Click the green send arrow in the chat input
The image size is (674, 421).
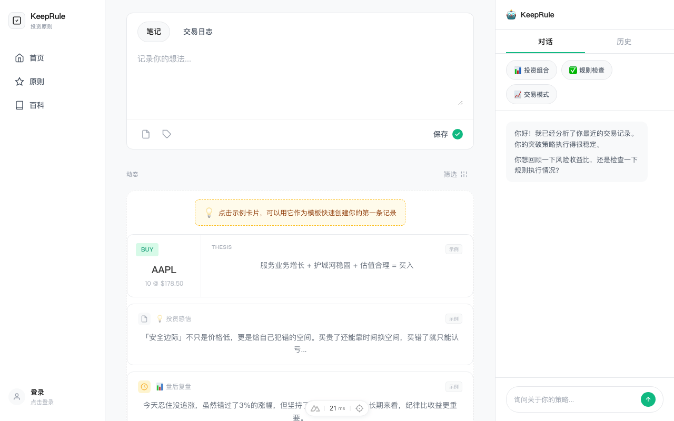pyautogui.click(x=648, y=399)
